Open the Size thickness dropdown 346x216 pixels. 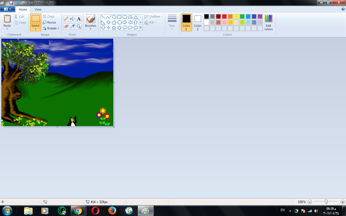point(172,22)
